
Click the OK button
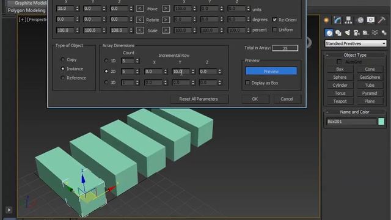(x=255, y=99)
